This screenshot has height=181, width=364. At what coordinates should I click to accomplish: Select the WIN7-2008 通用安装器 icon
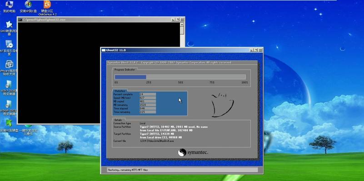9,88
